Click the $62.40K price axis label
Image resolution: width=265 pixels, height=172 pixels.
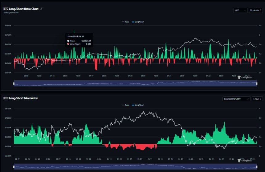click(8, 73)
